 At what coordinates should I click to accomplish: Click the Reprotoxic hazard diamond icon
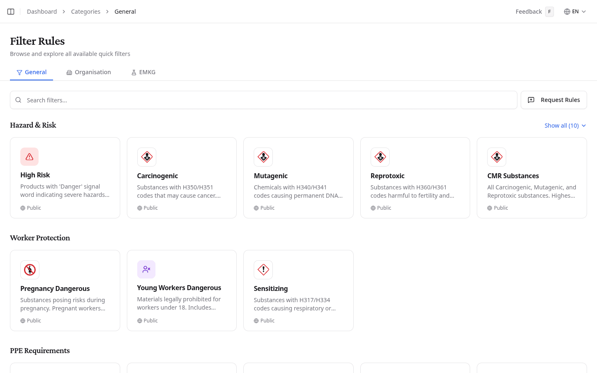pyautogui.click(x=380, y=157)
